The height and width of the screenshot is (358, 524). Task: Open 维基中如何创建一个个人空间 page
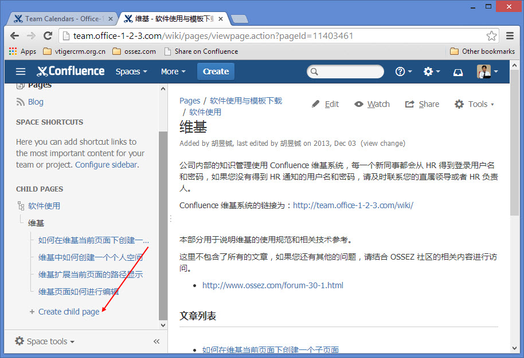(91, 257)
